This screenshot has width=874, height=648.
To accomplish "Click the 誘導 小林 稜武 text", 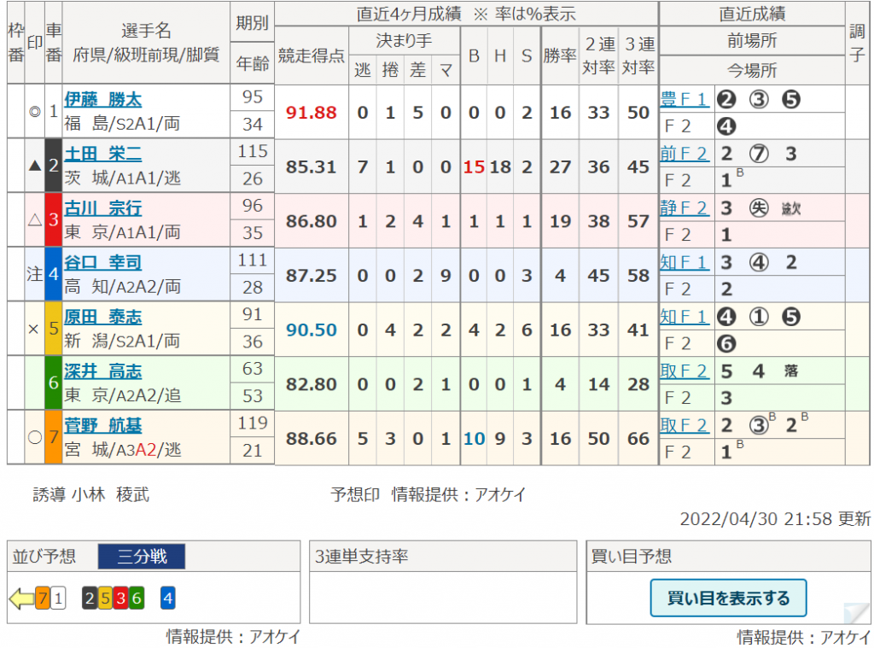I will (x=90, y=494).
